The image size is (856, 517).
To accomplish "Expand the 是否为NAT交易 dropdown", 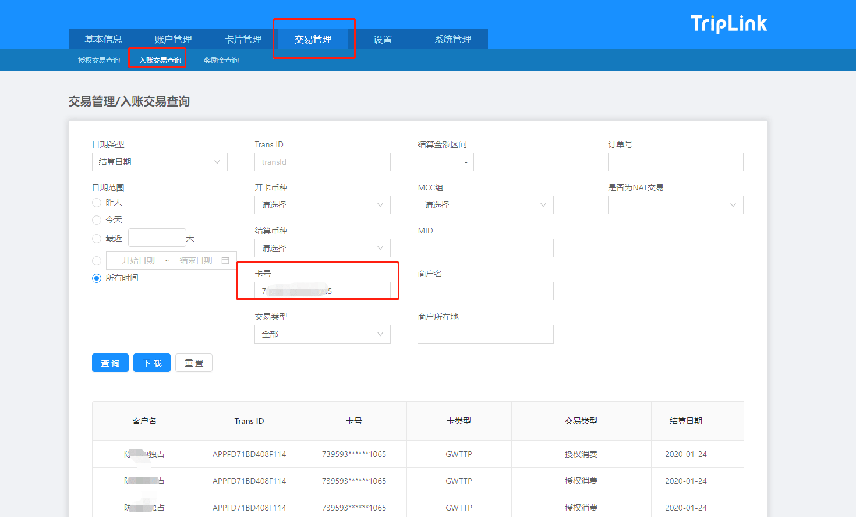I will [675, 205].
